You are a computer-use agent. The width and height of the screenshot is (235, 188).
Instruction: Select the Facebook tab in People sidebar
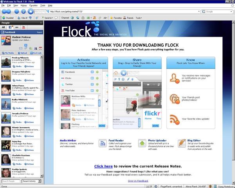point(10,27)
